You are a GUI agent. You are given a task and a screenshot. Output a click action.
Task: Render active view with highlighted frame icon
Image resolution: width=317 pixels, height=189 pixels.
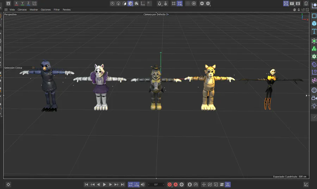(286, 4)
